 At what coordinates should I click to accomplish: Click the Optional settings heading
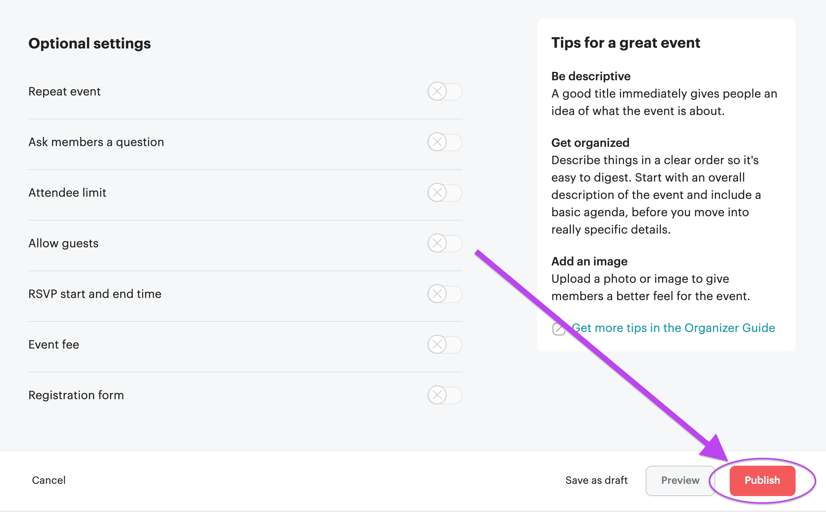pyautogui.click(x=89, y=43)
